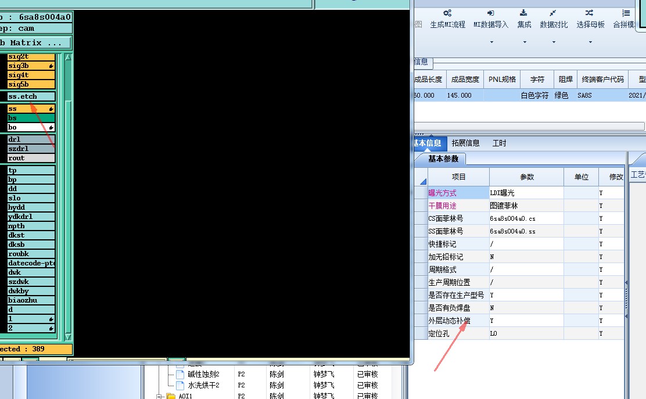Sort by 成品宽度 column header
The image size is (646, 399).
point(465,80)
